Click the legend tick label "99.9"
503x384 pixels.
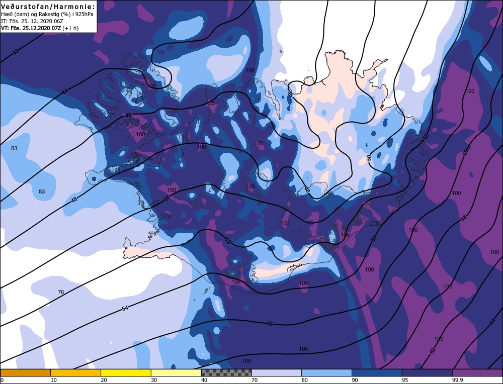pos(457,380)
